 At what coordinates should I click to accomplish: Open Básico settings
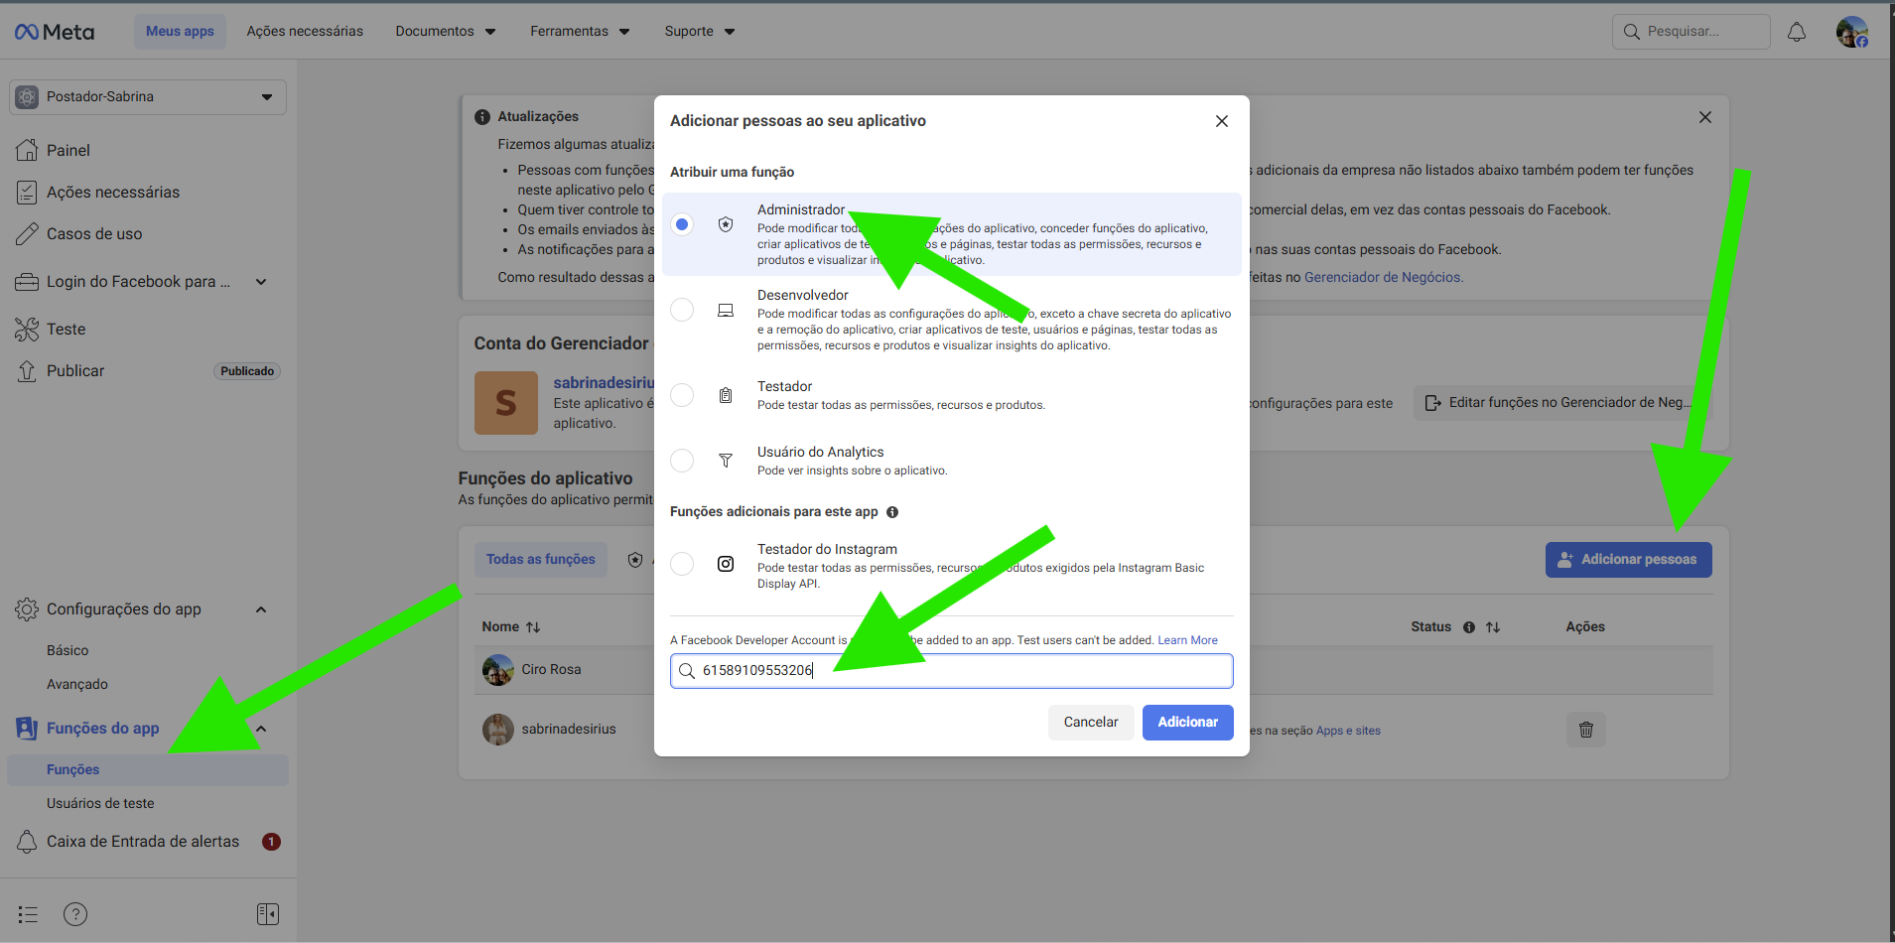coord(68,650)
